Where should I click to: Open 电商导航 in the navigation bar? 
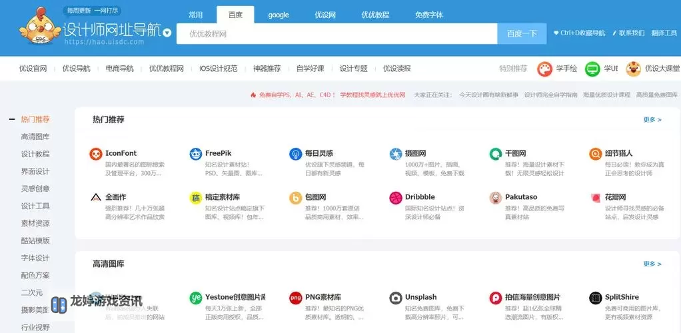[x=119, y=69]
